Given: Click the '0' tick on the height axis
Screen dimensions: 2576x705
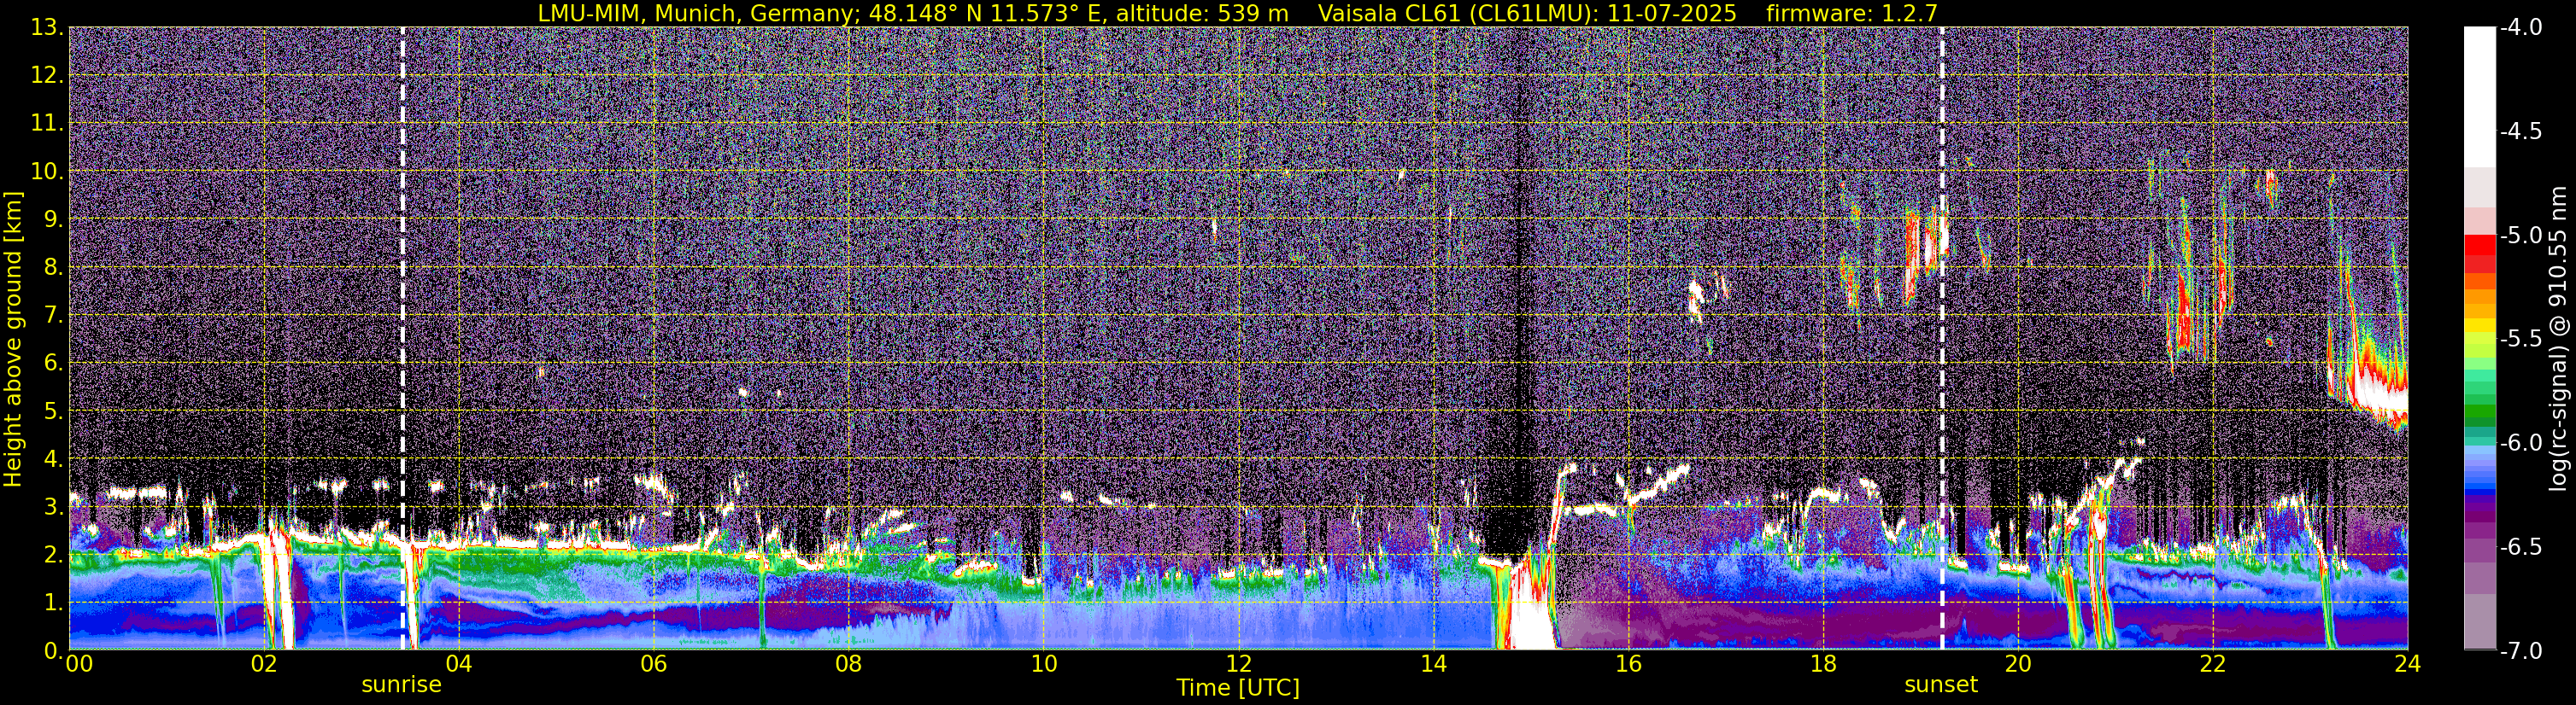Looking at the screenshot, I should click(53, 651).
